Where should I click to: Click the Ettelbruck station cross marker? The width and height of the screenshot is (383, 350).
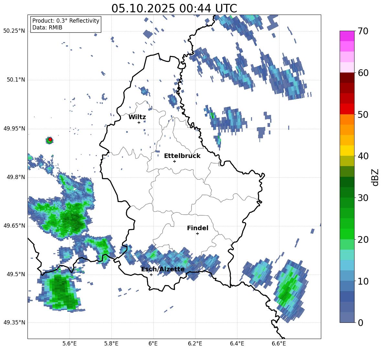[174, 161]
